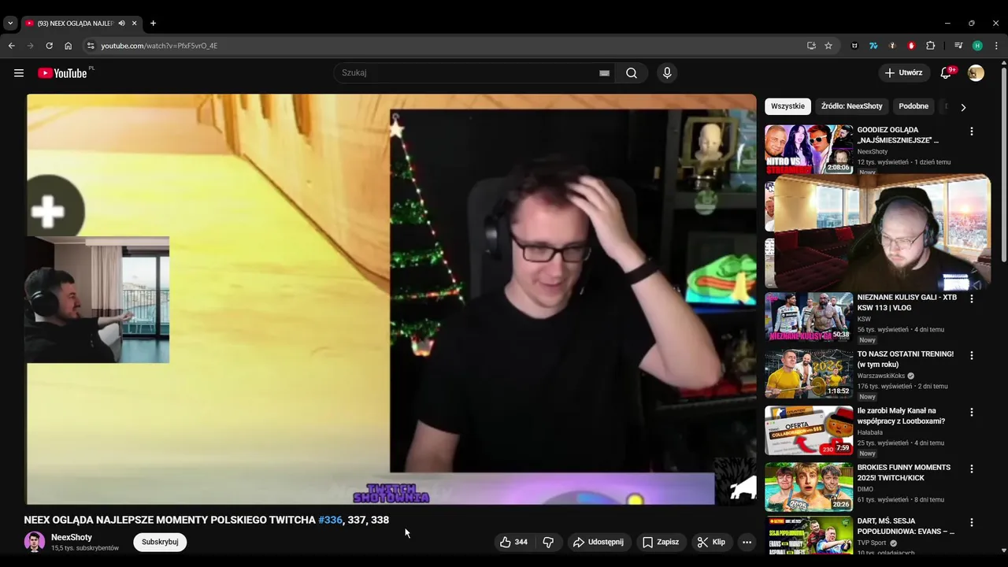1008x567 pixels.
Task: Go to the YouTube home logo
Action: click(62, 73)
